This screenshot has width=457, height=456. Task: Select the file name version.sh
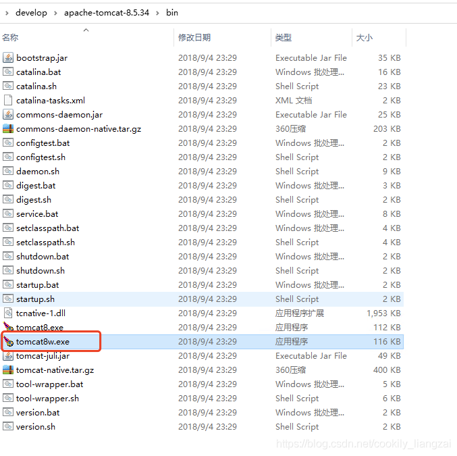tap(36, 427)
